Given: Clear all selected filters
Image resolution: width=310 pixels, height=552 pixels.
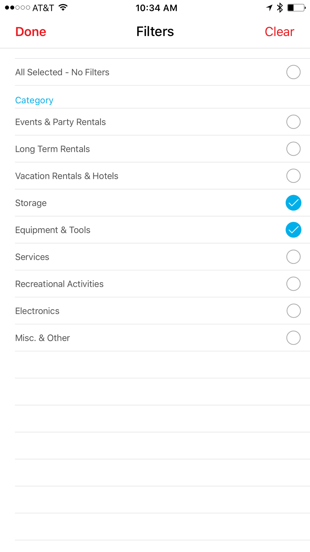Looking at the screenshot, I should coord(279,32).
